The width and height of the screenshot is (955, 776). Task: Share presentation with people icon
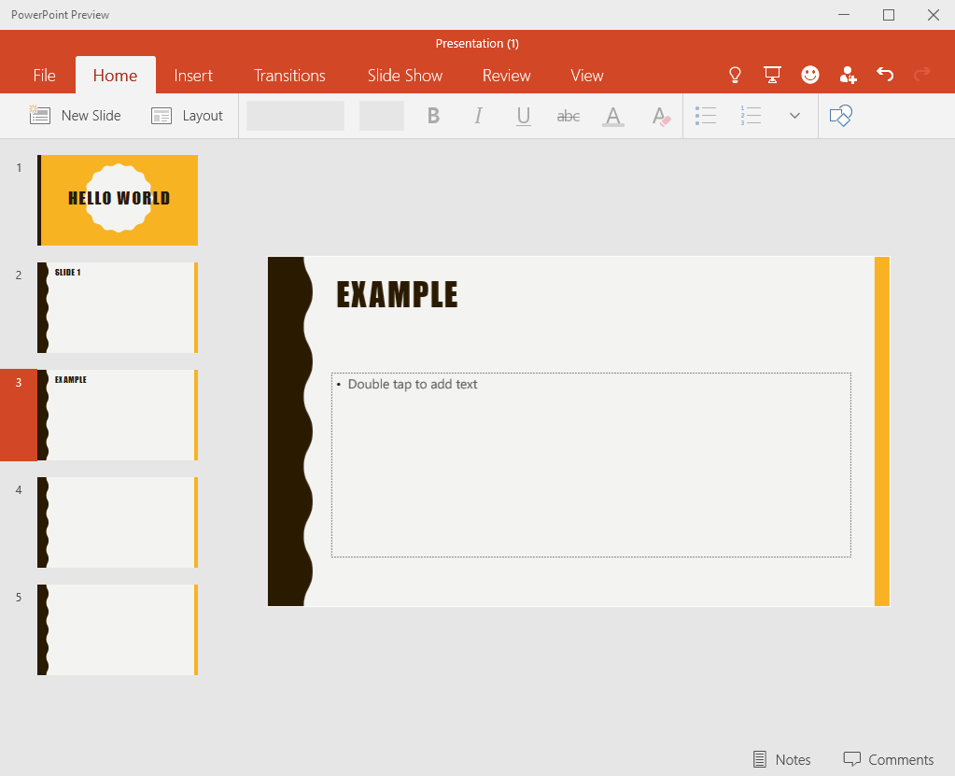tap(848, 75)
